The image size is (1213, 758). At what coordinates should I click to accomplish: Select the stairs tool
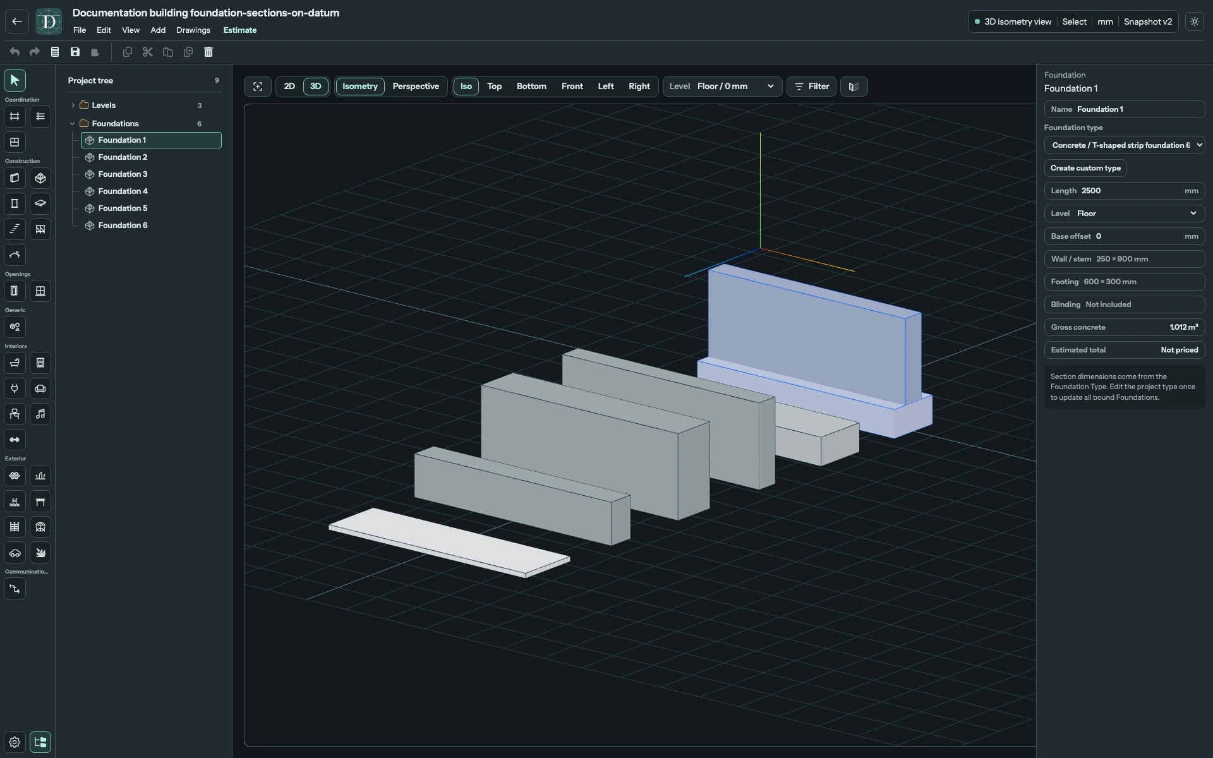click(15, 229)
